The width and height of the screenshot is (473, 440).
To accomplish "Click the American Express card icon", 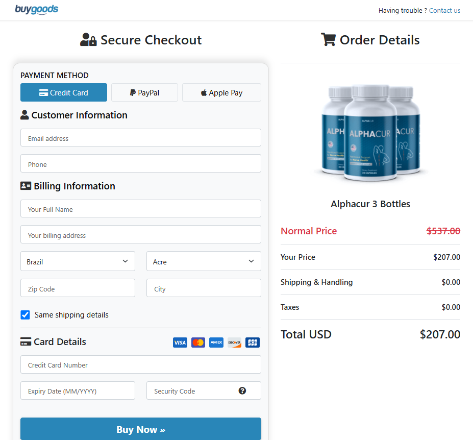I will 216,343.
